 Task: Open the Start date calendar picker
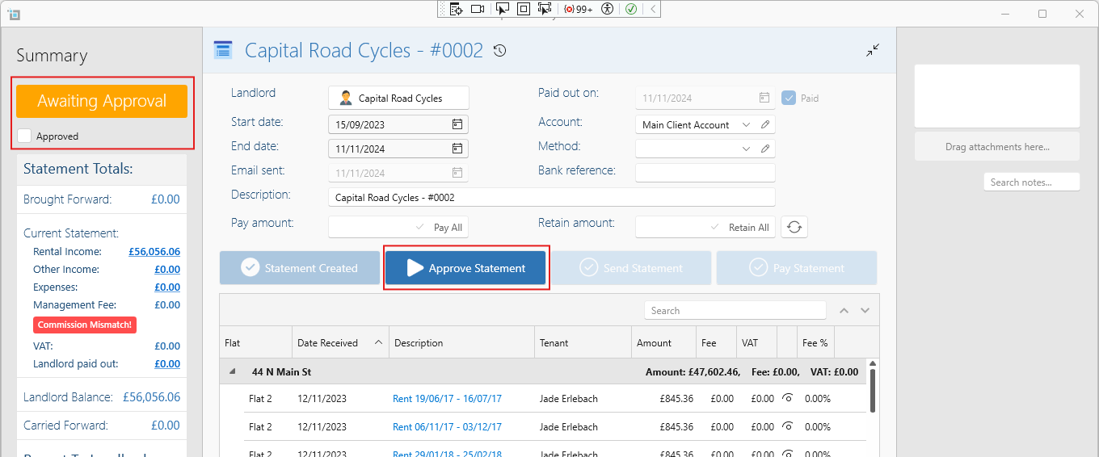[457, 124]
